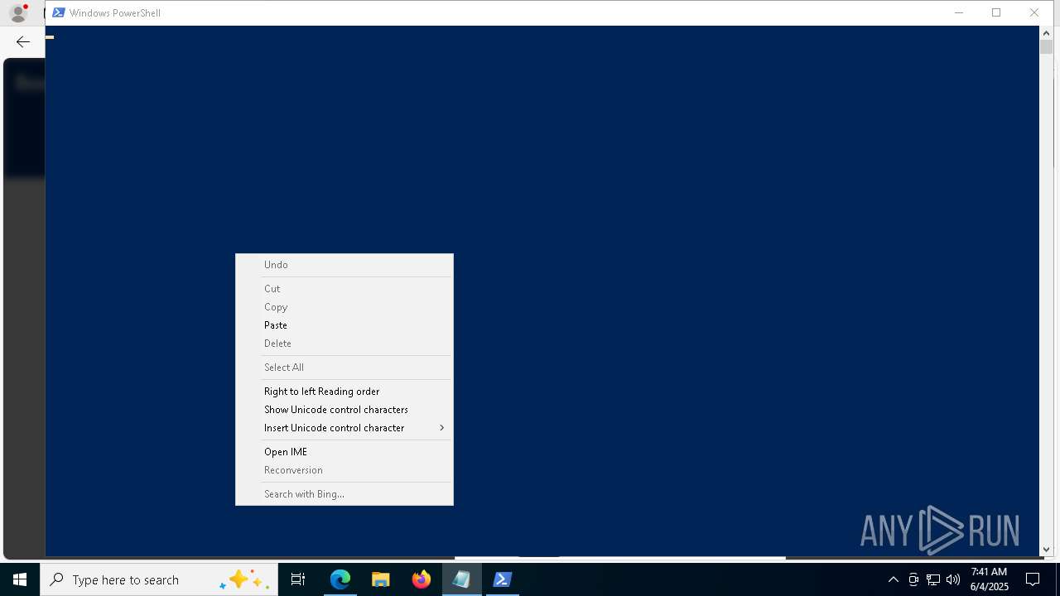Screen dimensions: 1060x596
Task: Choose Search with Bing option
Action: (x=344, y=494)
